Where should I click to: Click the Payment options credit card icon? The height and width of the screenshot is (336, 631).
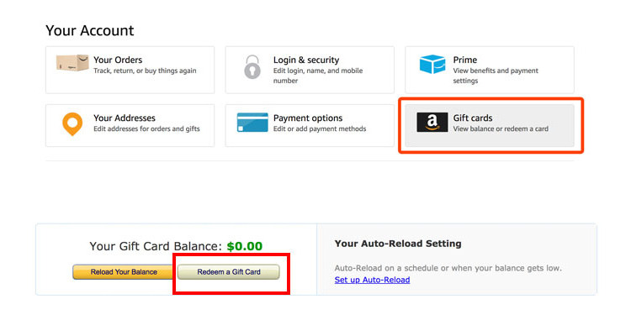[252, 123]
